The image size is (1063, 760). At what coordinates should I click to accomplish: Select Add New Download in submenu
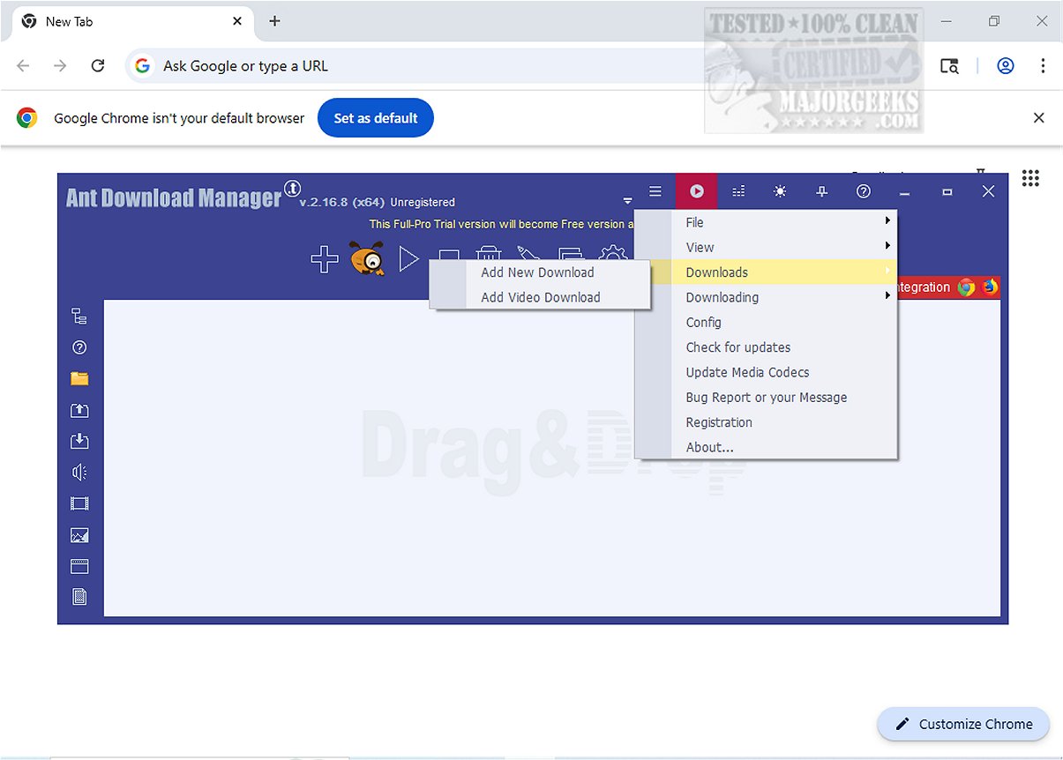click(x=540, y=272)
